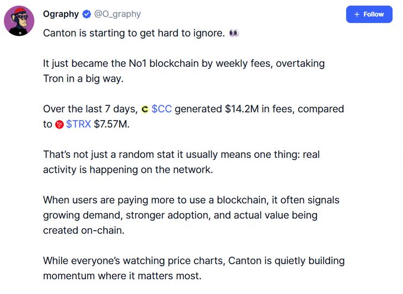The image size is (403, 294).
Task: Open the $CC token link
Action: click(161, 109)
